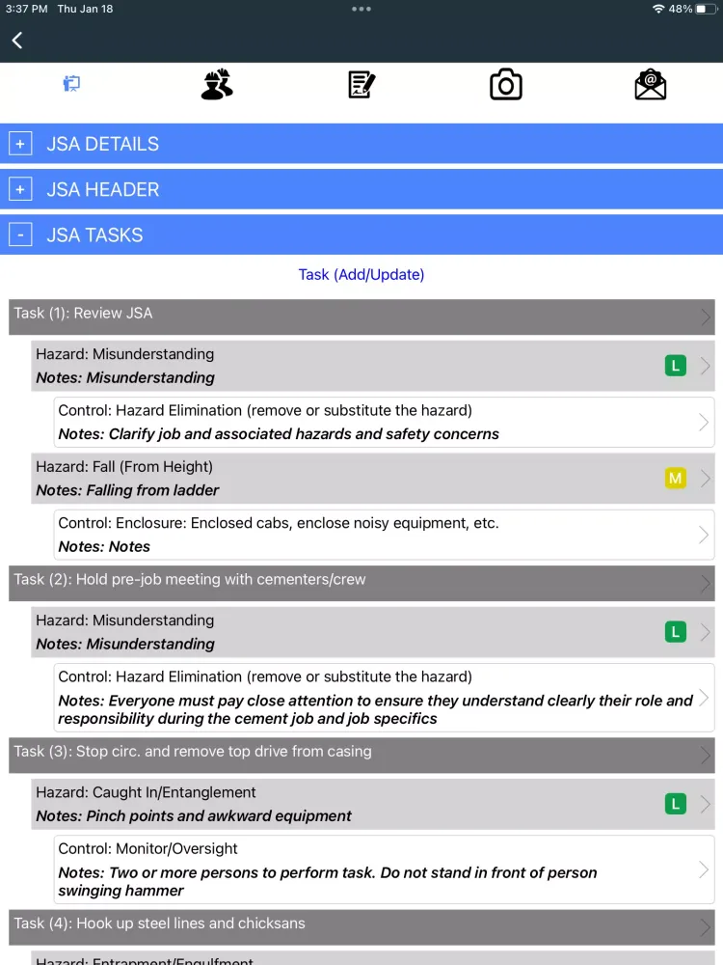Open control note 'Everyone must pay close attention'
The height and width of the screenshot is (965, 723).
tap(384, 698)
